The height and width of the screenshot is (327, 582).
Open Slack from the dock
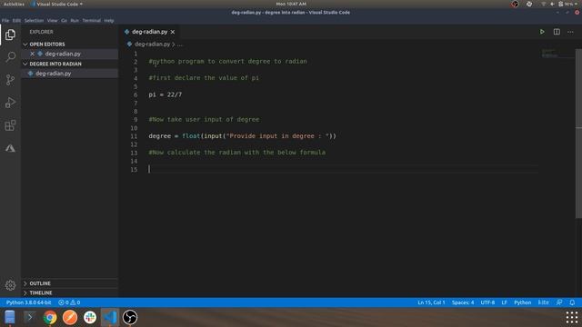point(90,317)
